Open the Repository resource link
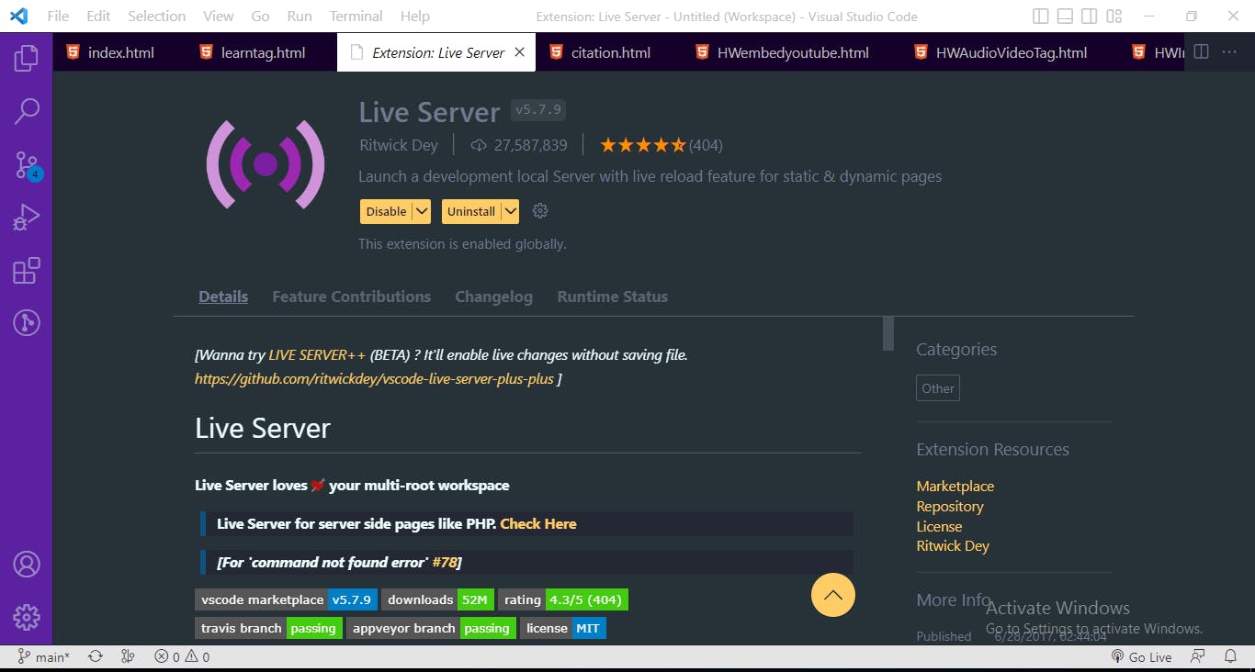The width and height of the screenshot is (1255, 672). pos(950,507)
